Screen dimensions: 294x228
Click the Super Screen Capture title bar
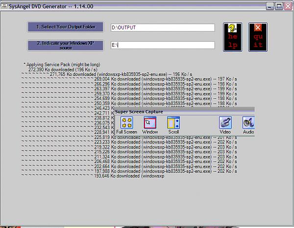[x=185, y=112]
